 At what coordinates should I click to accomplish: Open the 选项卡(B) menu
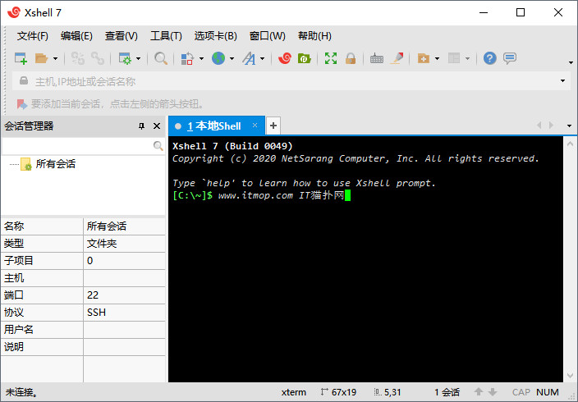click(x=216, y=36)
